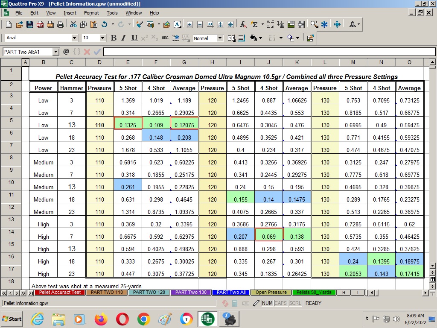Click the Start button
Screen dimensions: 440x328
tap(12, 319)
